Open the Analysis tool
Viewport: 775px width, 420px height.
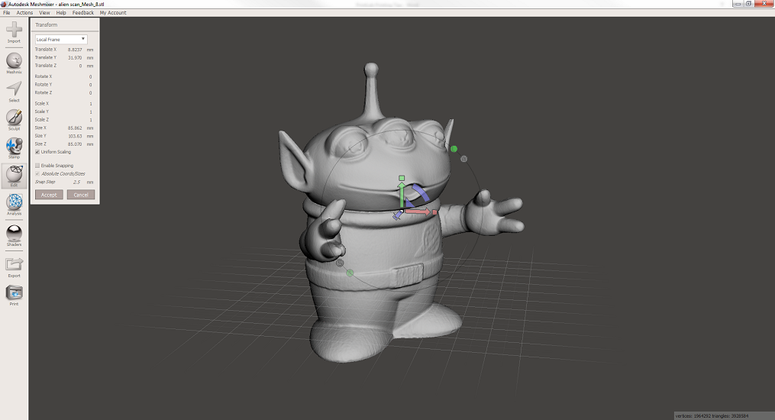14,202
